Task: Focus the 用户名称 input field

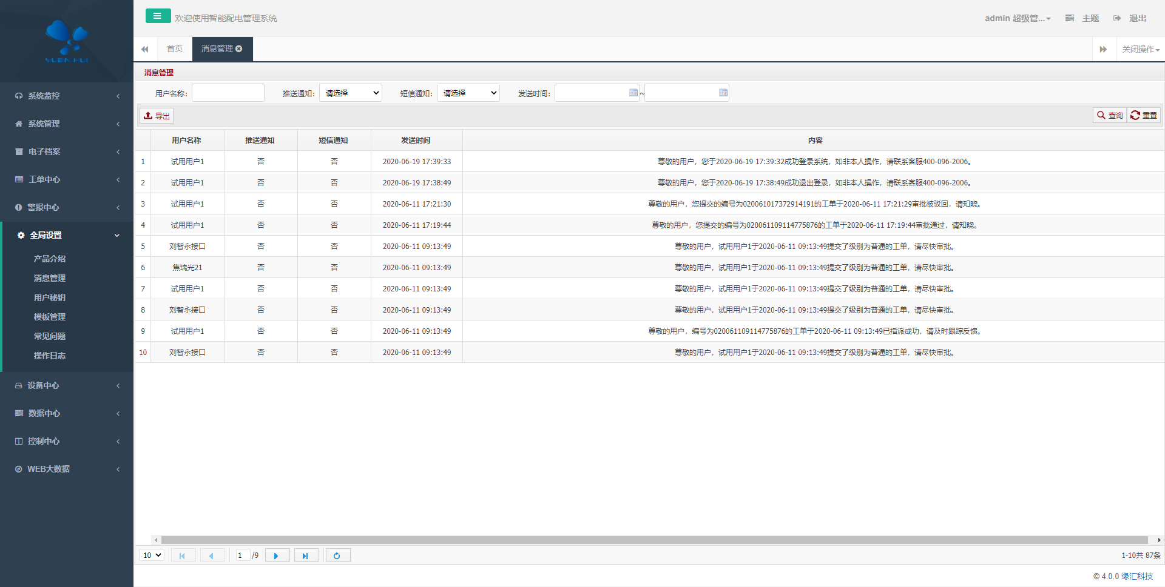Action: click(228, 93)
